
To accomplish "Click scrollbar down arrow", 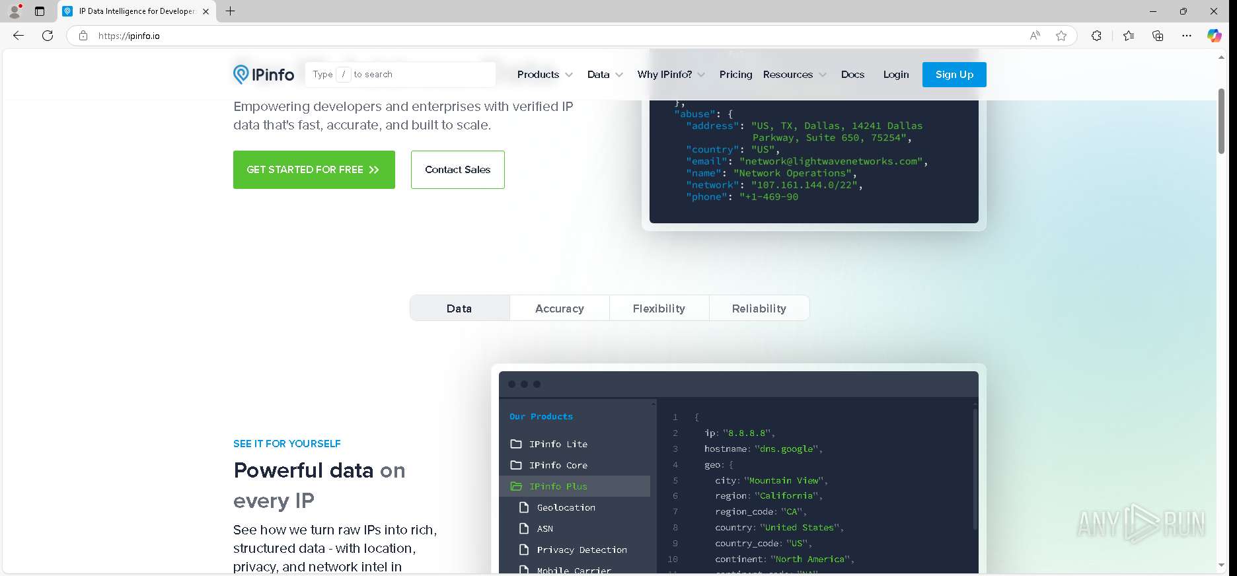I will tap(1221, 565).
